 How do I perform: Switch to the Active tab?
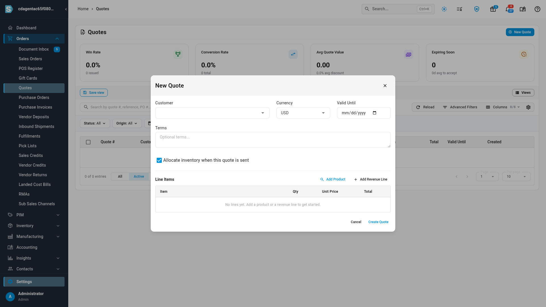pyautogui.click(x=139, y=177)
